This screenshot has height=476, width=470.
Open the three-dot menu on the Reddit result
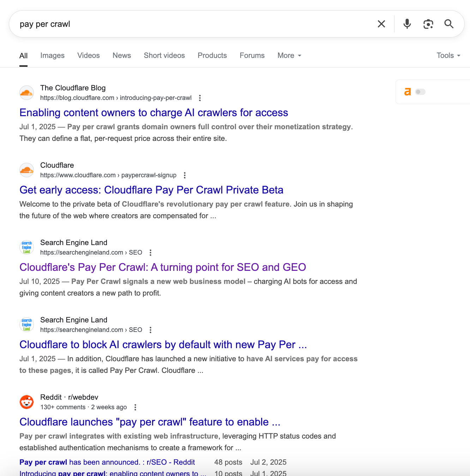click(135, 407)
